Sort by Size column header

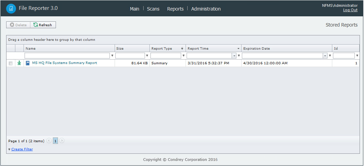132,49
